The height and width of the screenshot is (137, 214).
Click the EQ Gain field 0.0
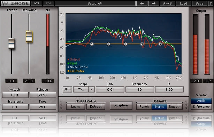coord(110,89)
